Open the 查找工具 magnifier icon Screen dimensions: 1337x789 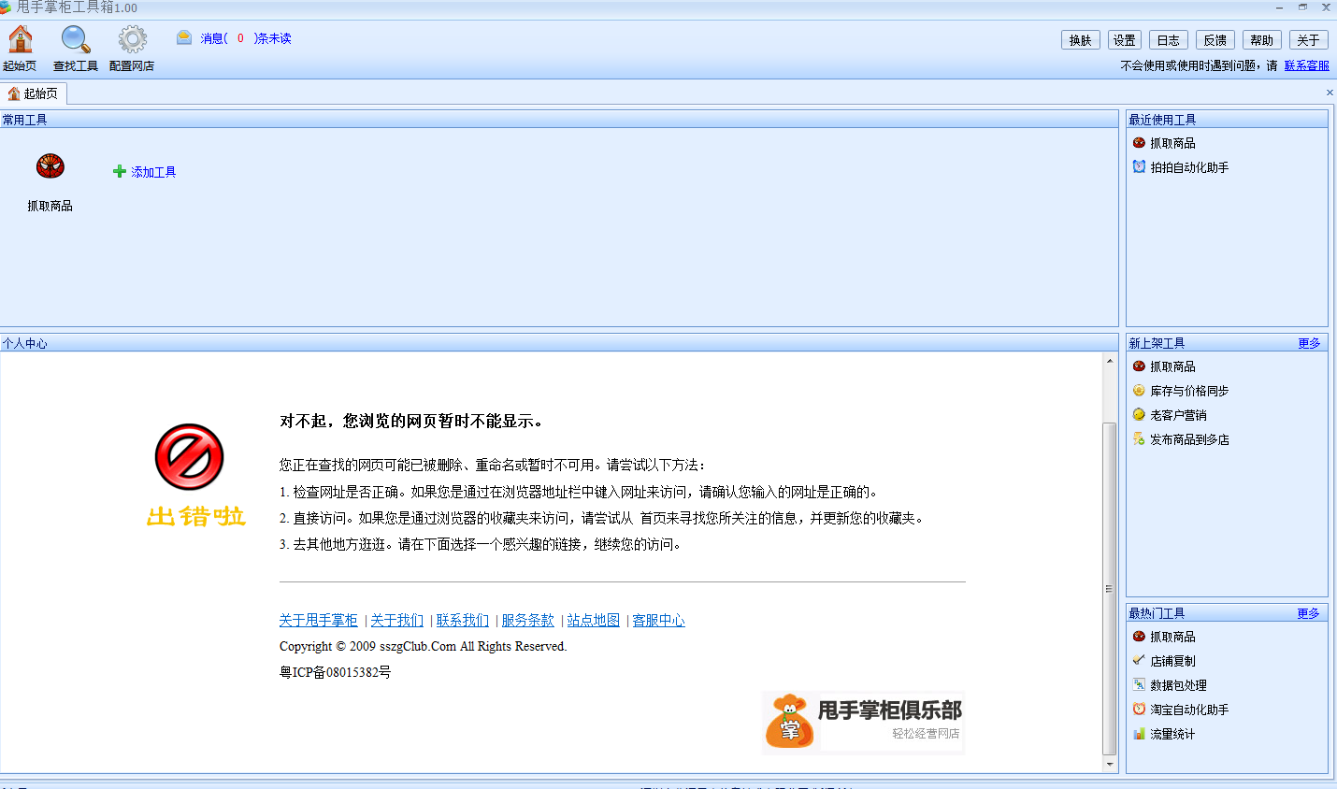(x=76, y=39)
